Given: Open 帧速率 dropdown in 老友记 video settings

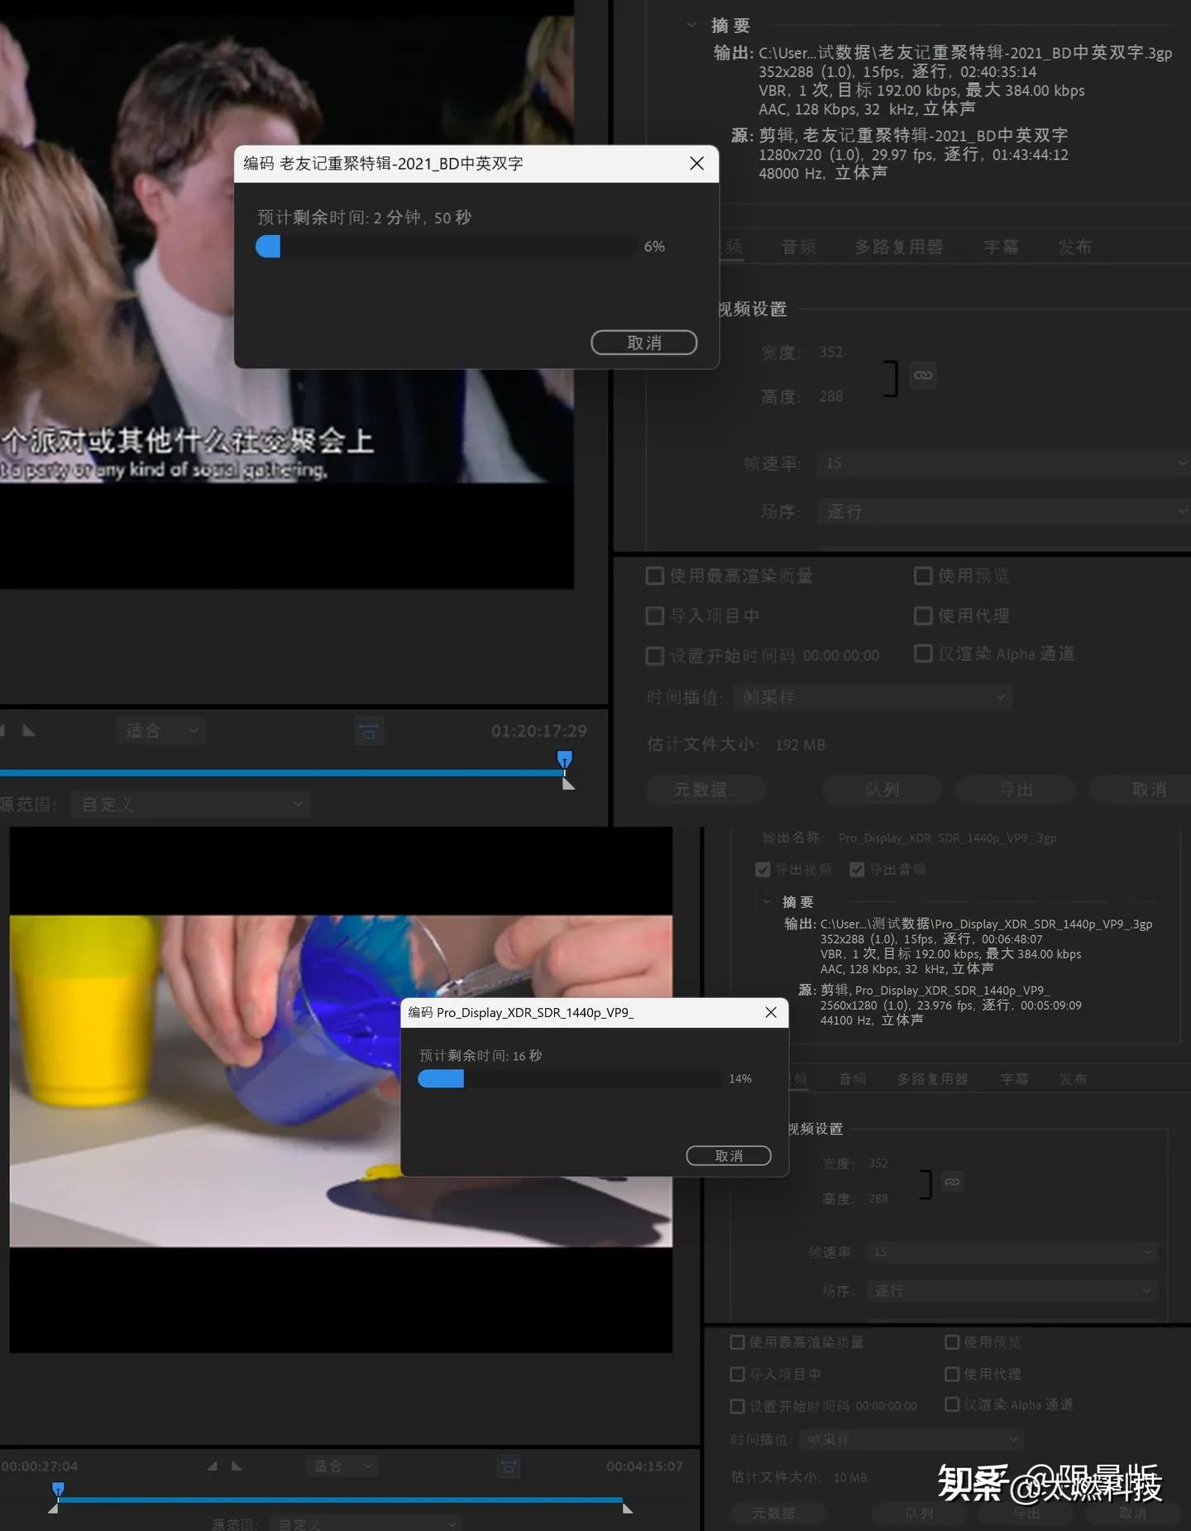Looking at the screenshot, I should (x=1002, y=463).
